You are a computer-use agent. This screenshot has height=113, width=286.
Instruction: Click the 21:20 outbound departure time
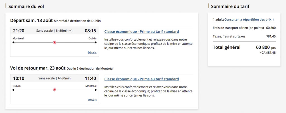(x=18, y=31)
